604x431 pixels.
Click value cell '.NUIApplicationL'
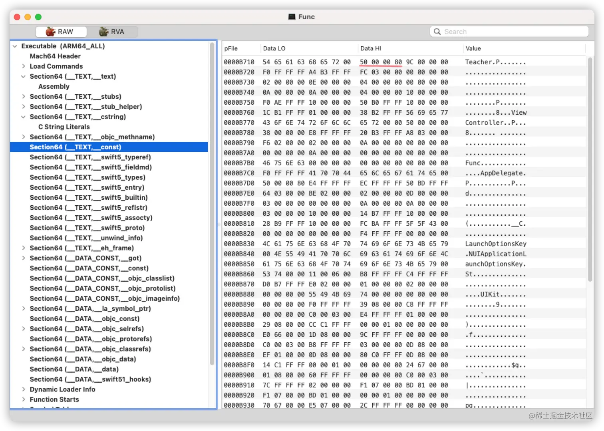click(496, 254)
